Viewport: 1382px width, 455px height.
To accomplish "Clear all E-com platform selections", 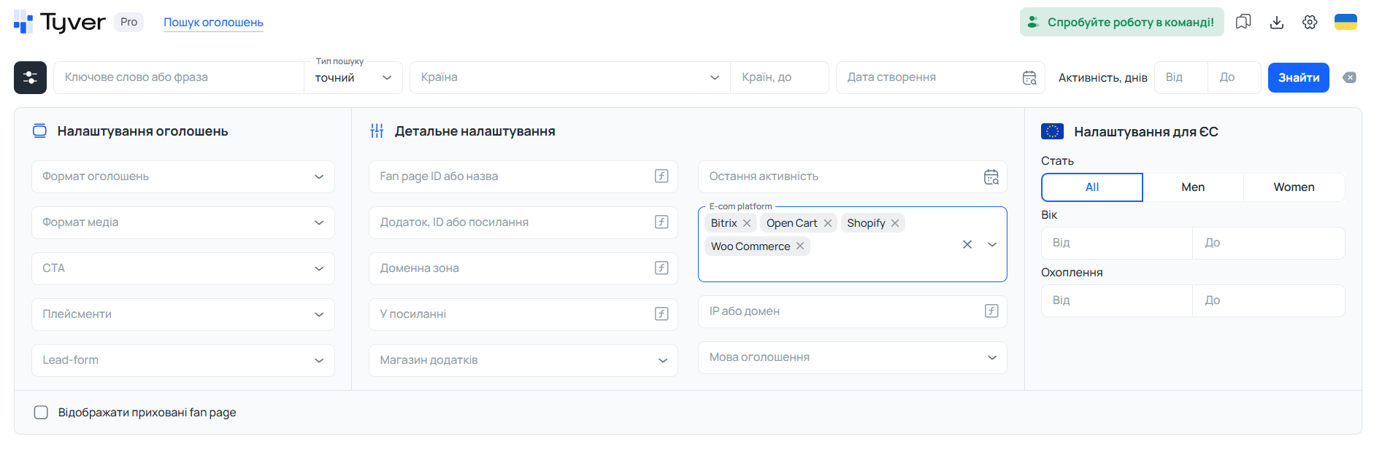I will coord(967,244).
